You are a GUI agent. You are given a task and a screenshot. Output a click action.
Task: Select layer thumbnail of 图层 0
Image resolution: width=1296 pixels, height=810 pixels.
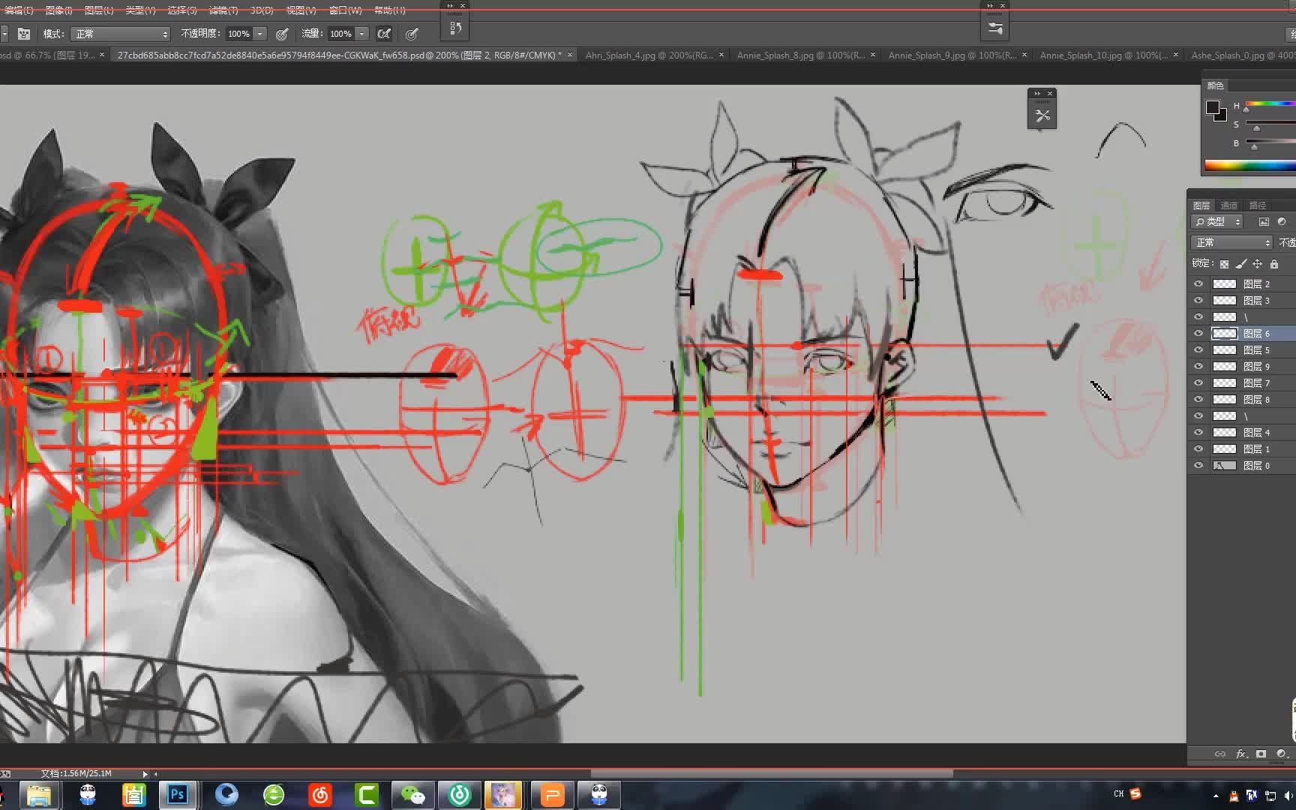pos(1224,465)
